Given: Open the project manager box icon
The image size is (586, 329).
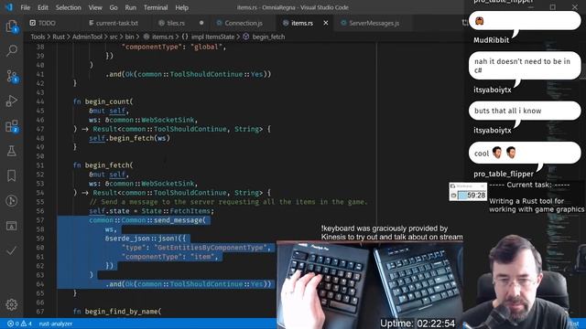Looking at the screenshot, I should tap(12, 226).
